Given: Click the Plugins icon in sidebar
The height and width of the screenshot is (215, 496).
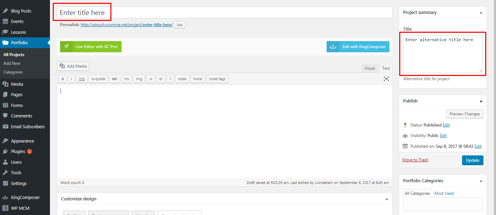Looking at the screenshot, I should click(x=5, y=152).
